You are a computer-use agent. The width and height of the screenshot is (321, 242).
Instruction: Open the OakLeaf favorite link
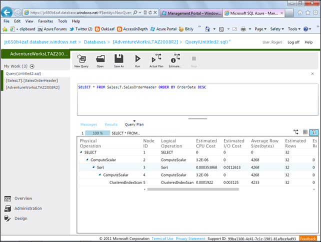(x=105, y=29)
